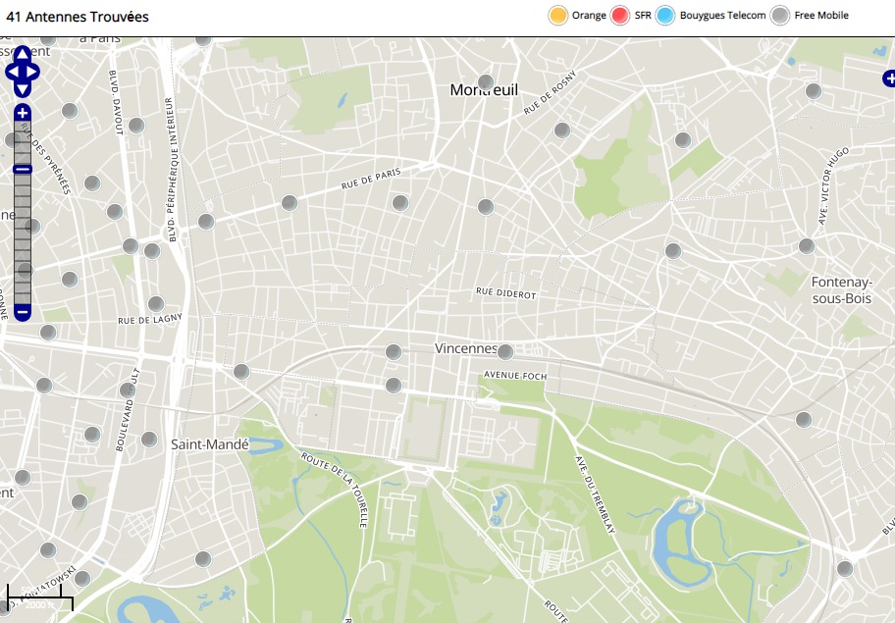Zoom out with the minus button
The height and width of the screenshot is (623, 895).
pyautogui.click(x=23, y=312)
